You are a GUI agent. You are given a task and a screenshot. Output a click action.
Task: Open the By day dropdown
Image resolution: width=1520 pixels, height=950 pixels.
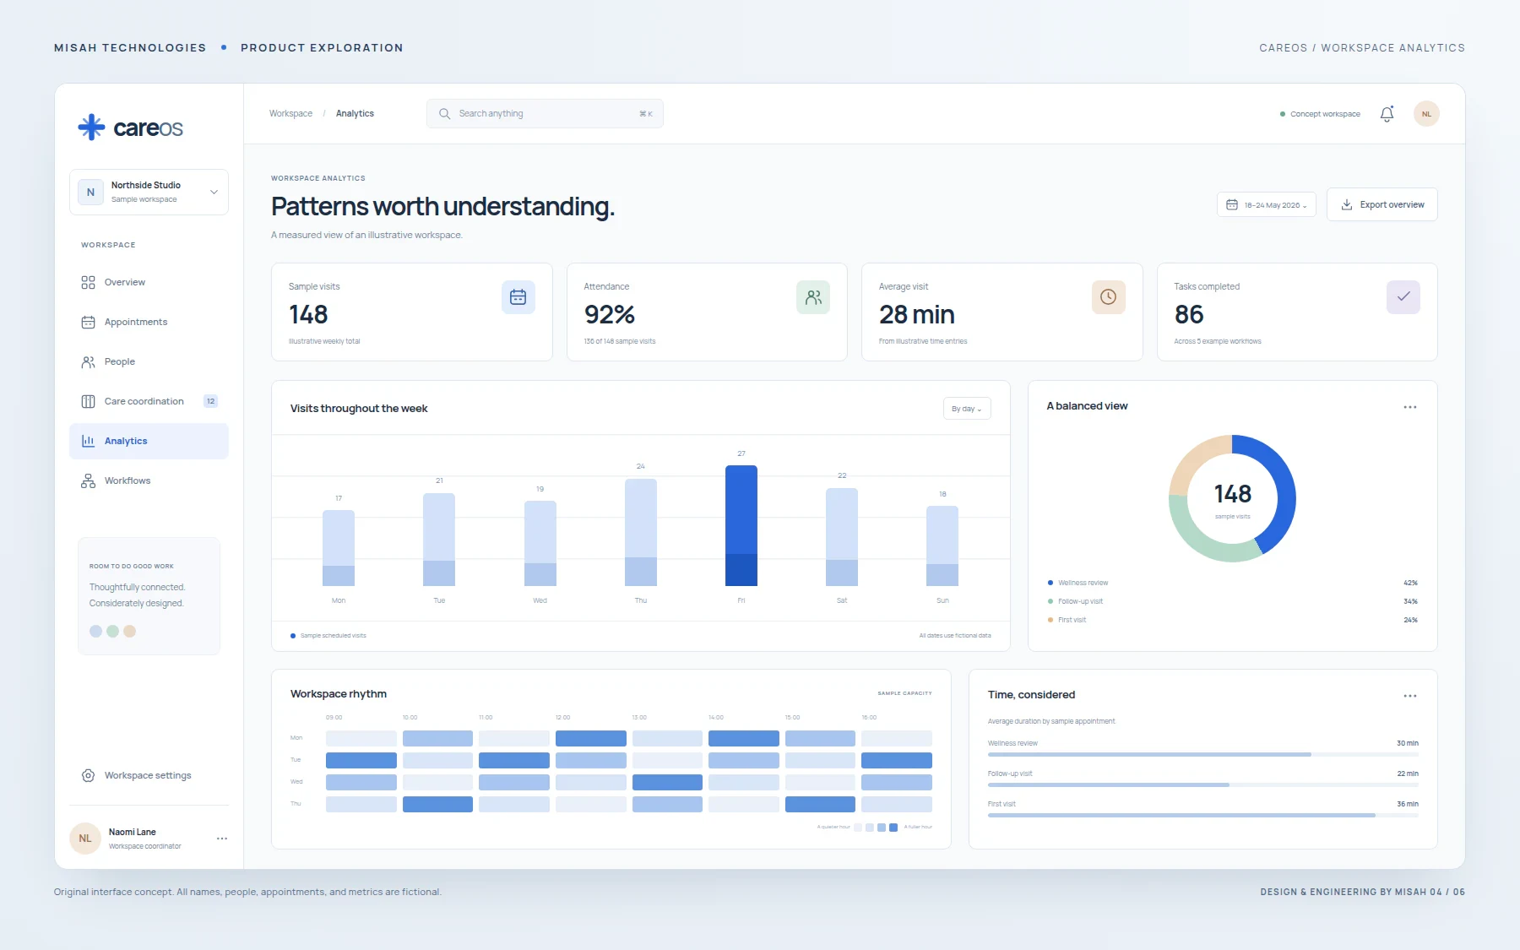tap(967, 409)
